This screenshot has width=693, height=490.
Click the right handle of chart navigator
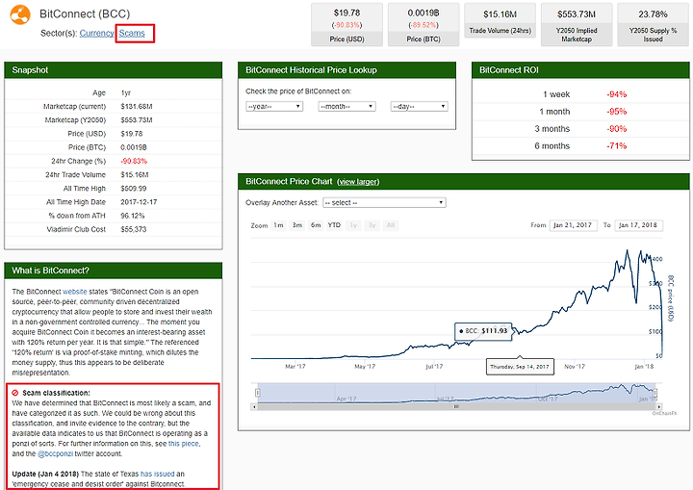[x=655, y=393]
